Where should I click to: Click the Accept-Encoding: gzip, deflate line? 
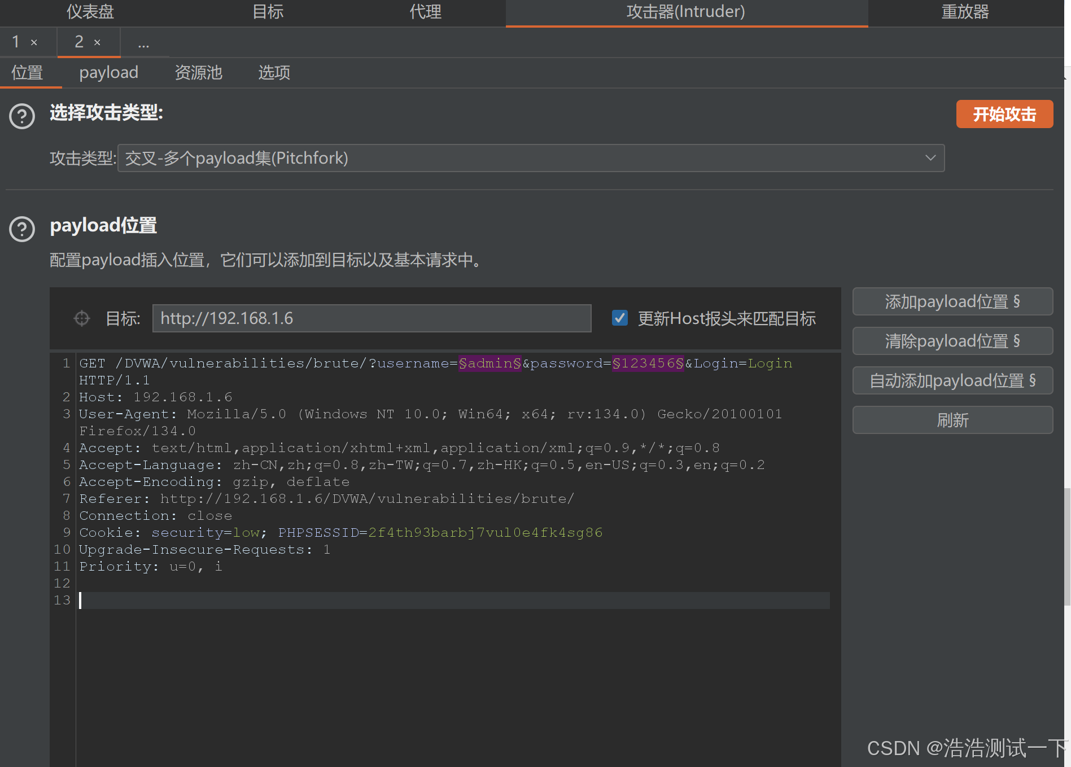[x=215, y=482]
